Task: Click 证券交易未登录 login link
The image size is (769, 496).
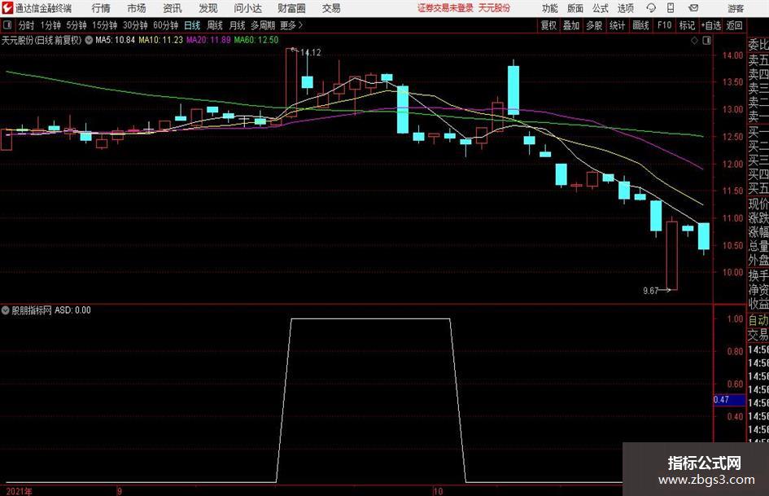Action: pos(445,8)
